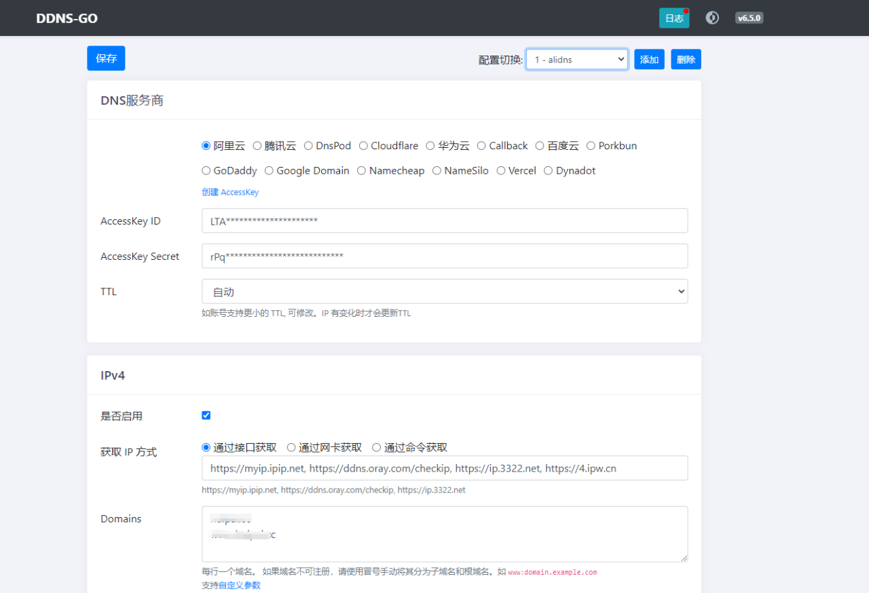The height and width of the screenshot is (593, 869).
Task: Open the 创建 AccessKey link
Action: click(x=230, y=192)
